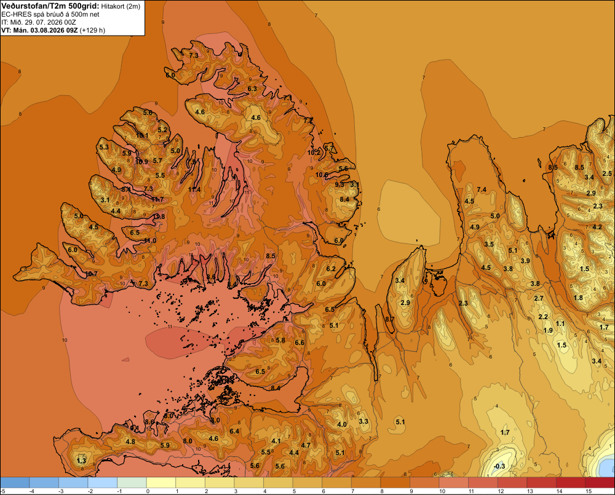Click the 11.4 temperature value on map
Viewport: 615px width, 495px height.
194,189
